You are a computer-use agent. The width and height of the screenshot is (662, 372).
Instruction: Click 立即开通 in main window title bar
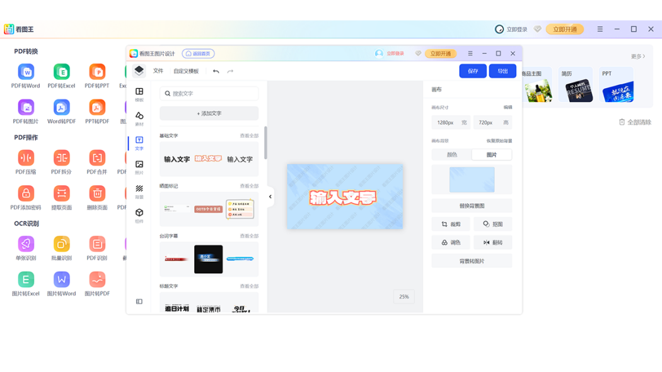click(x=565, y=29)
